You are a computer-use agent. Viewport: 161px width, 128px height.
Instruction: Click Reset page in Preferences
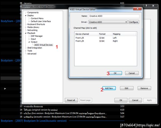tap(85, 100)
